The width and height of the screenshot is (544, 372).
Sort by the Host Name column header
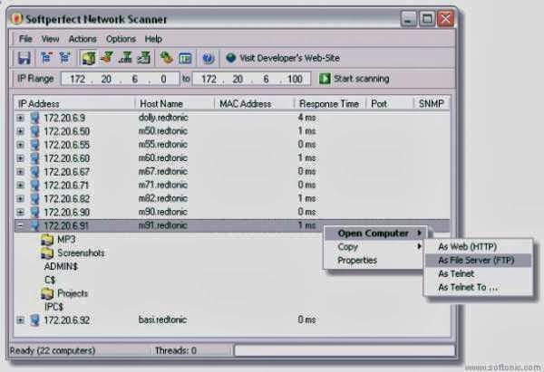click(174, 103)
